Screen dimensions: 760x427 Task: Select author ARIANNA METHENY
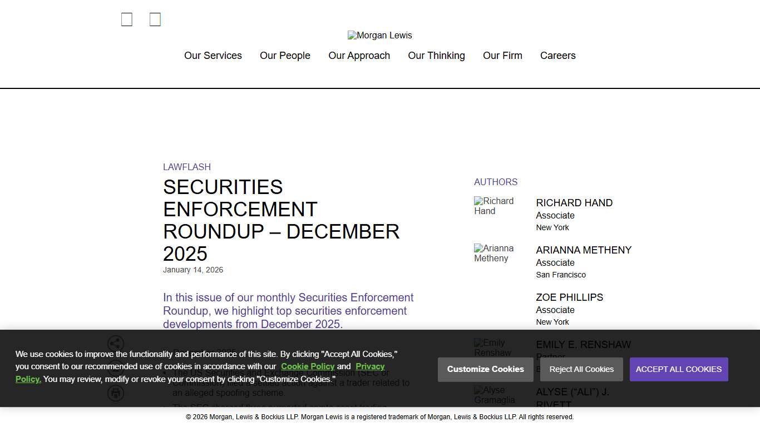(x=583, y=250)
